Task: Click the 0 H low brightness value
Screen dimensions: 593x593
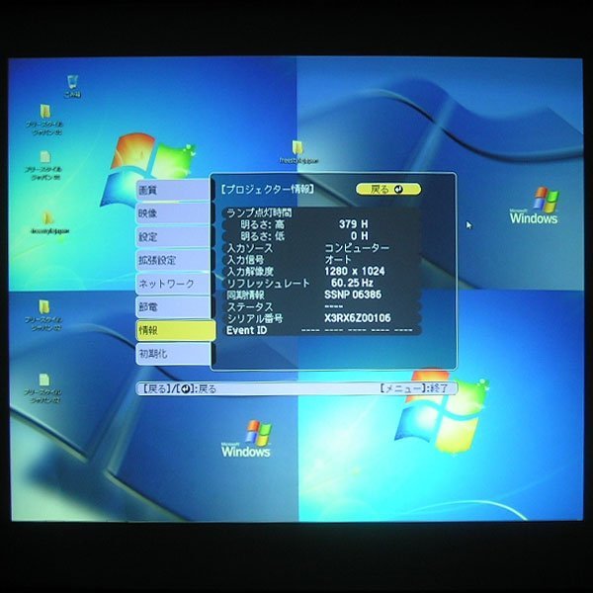Action: point(360,236)
